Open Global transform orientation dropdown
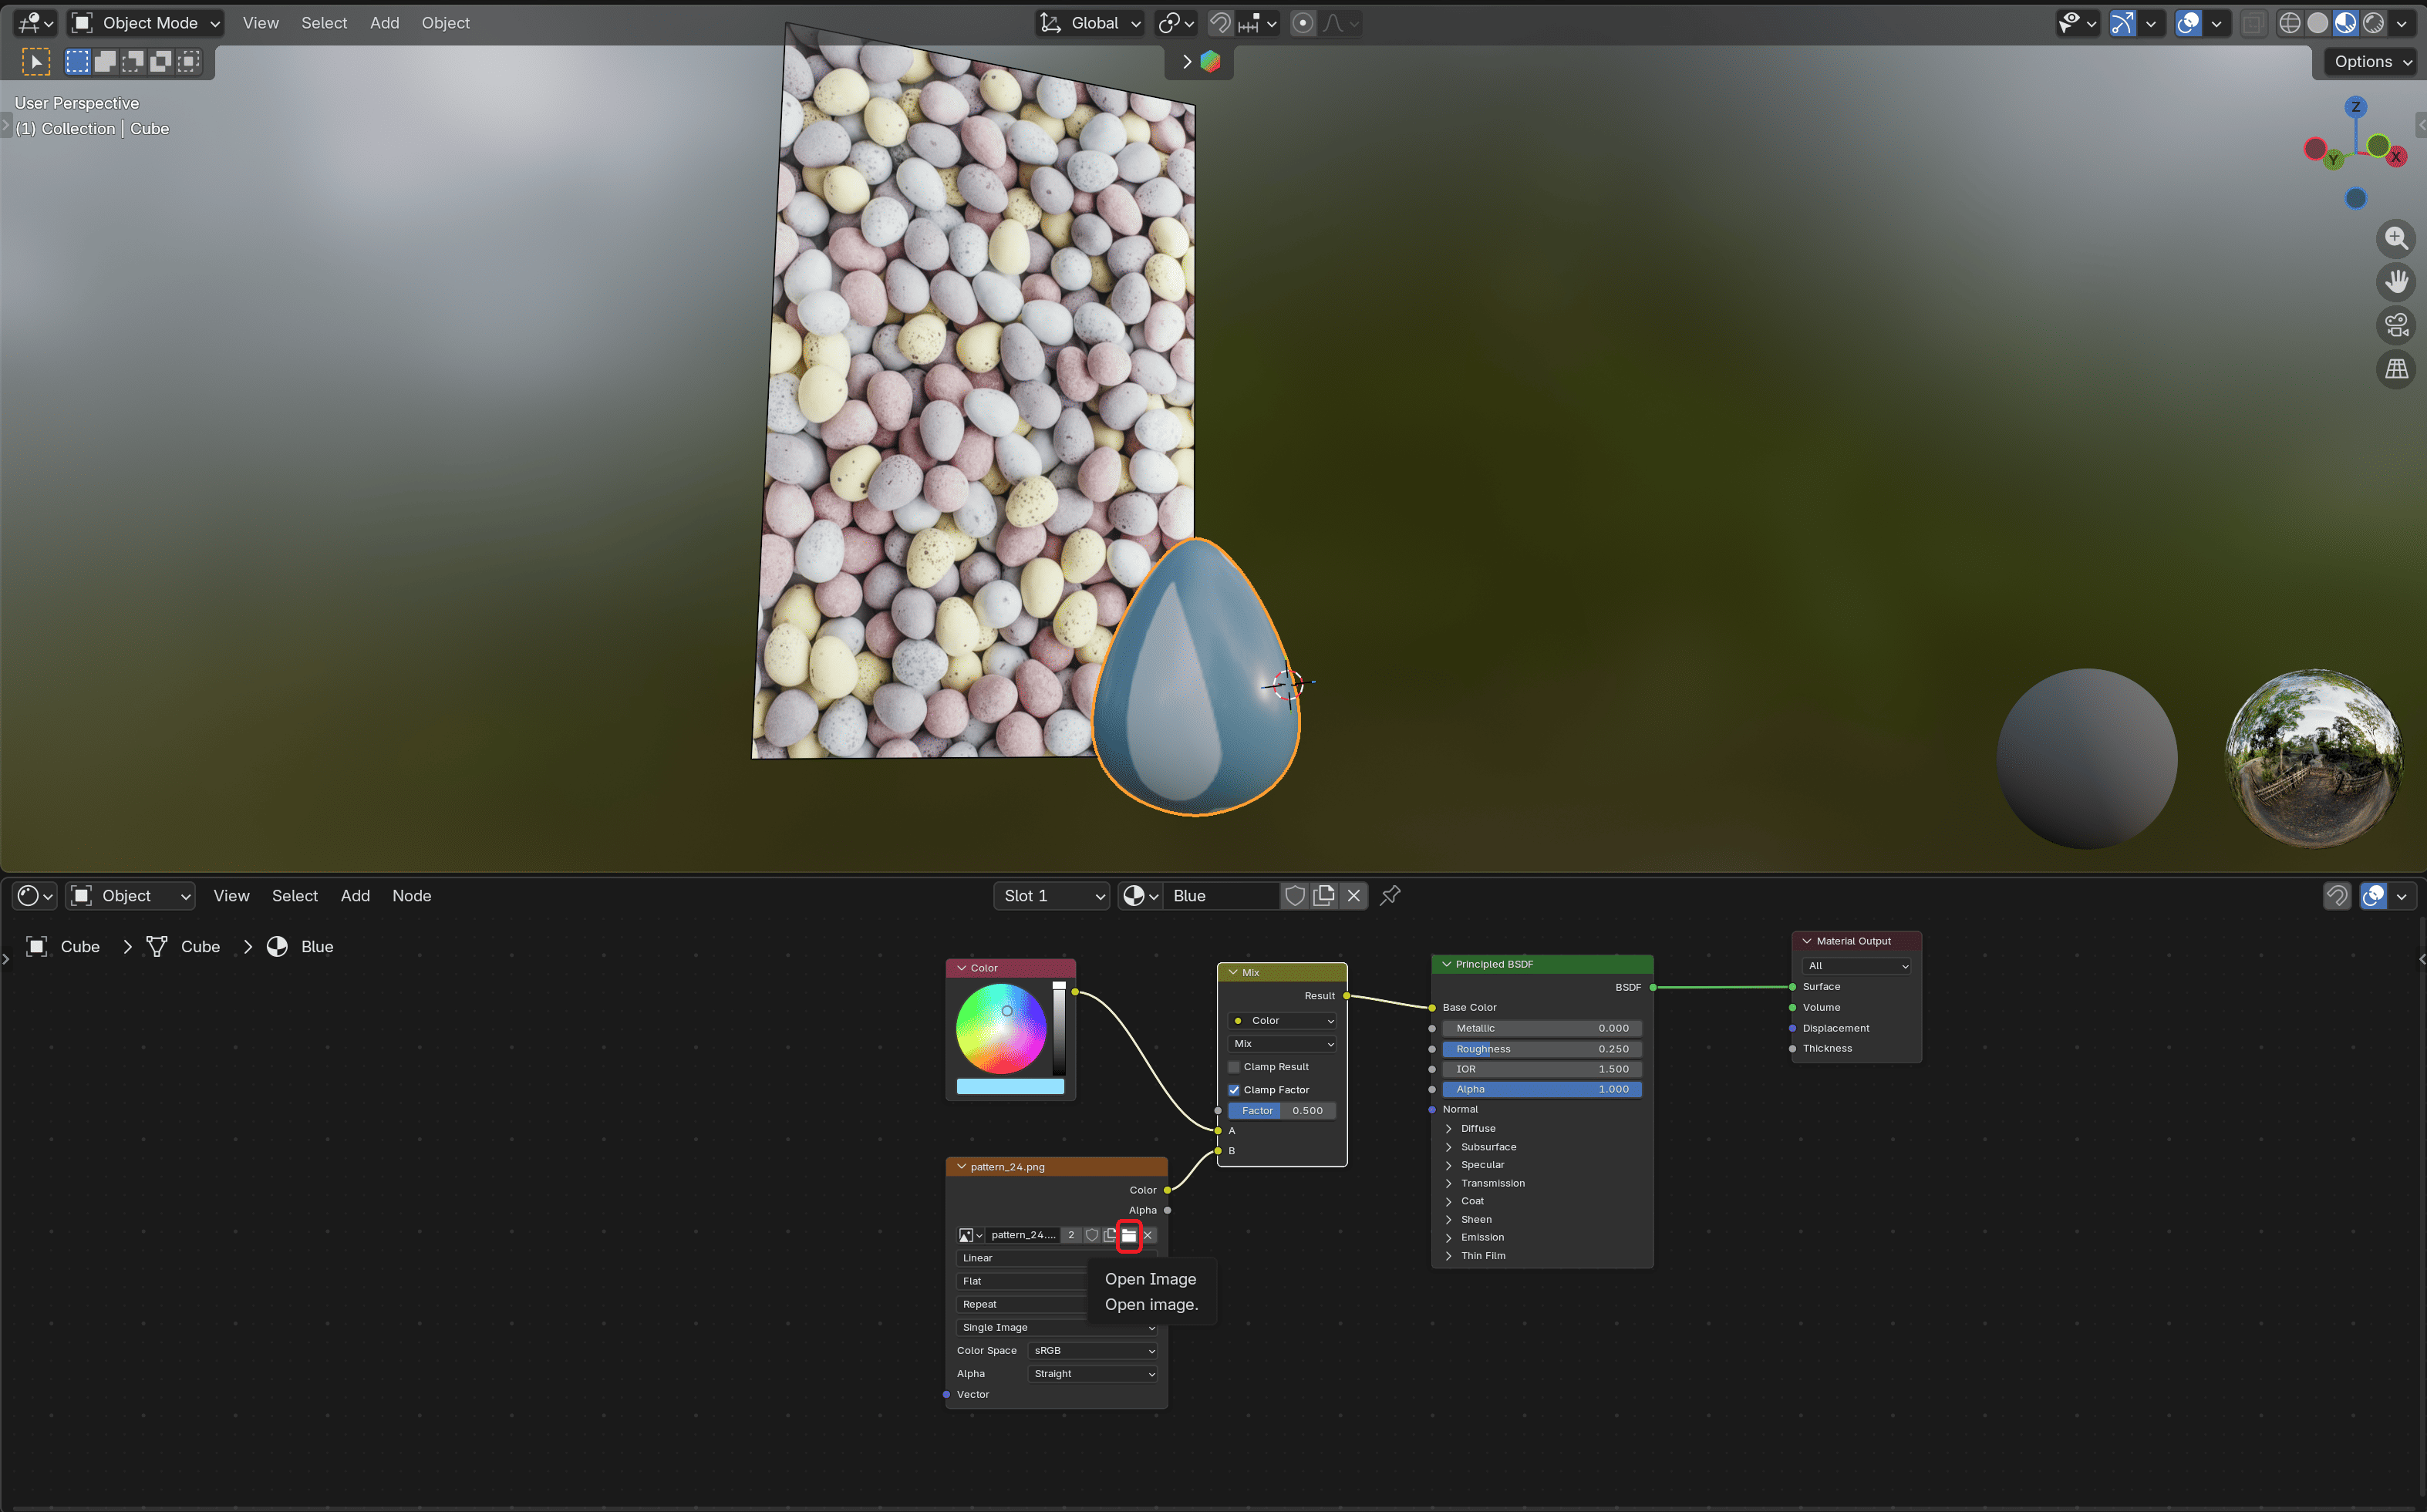The image size is (2427, 1512). [1090, 23]
